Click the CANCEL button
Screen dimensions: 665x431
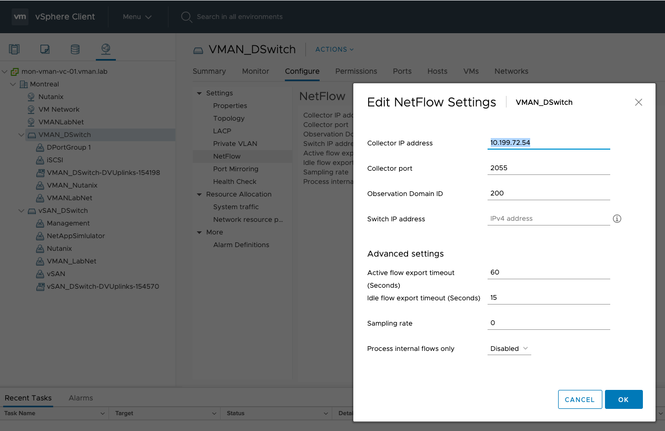[580, 399]
